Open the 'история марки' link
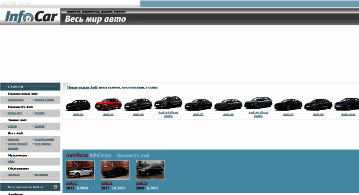 pos(44,139)
